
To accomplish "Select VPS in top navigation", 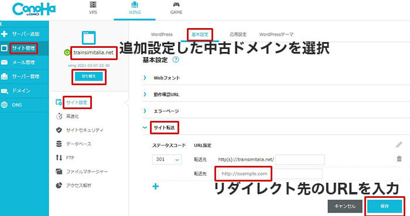I will [x=93, y=8].
